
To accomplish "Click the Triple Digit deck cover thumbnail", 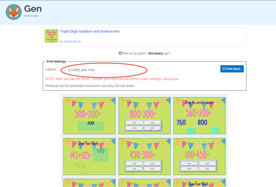I will pos(51,36).
